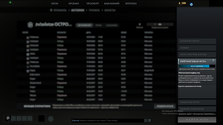Click the round button beside party slots

pos(51,119)
